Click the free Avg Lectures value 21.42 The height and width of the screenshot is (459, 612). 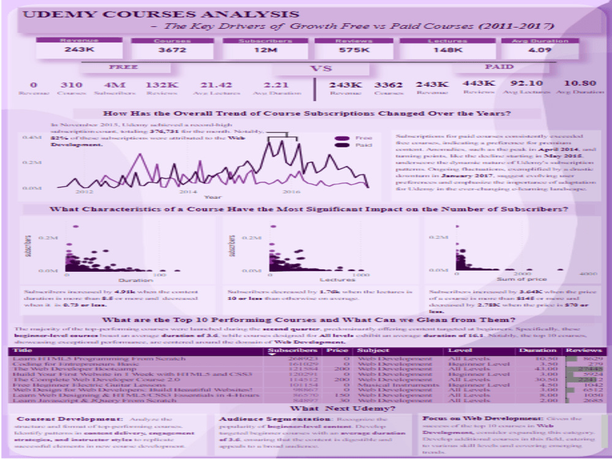[216, 85]
